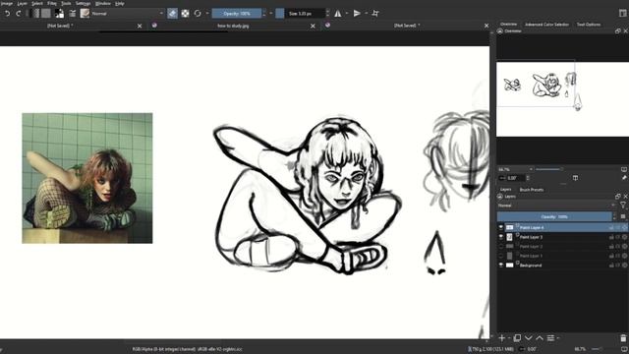Open the Select menu
Viewport: 629px width, 354px height.
(37, 3)
